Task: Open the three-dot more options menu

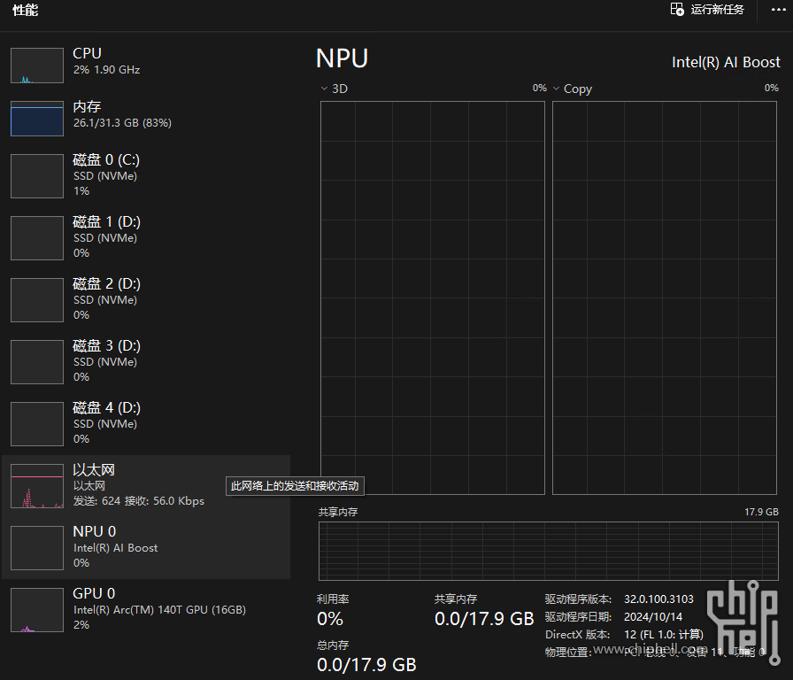Action: click(778, 10)
